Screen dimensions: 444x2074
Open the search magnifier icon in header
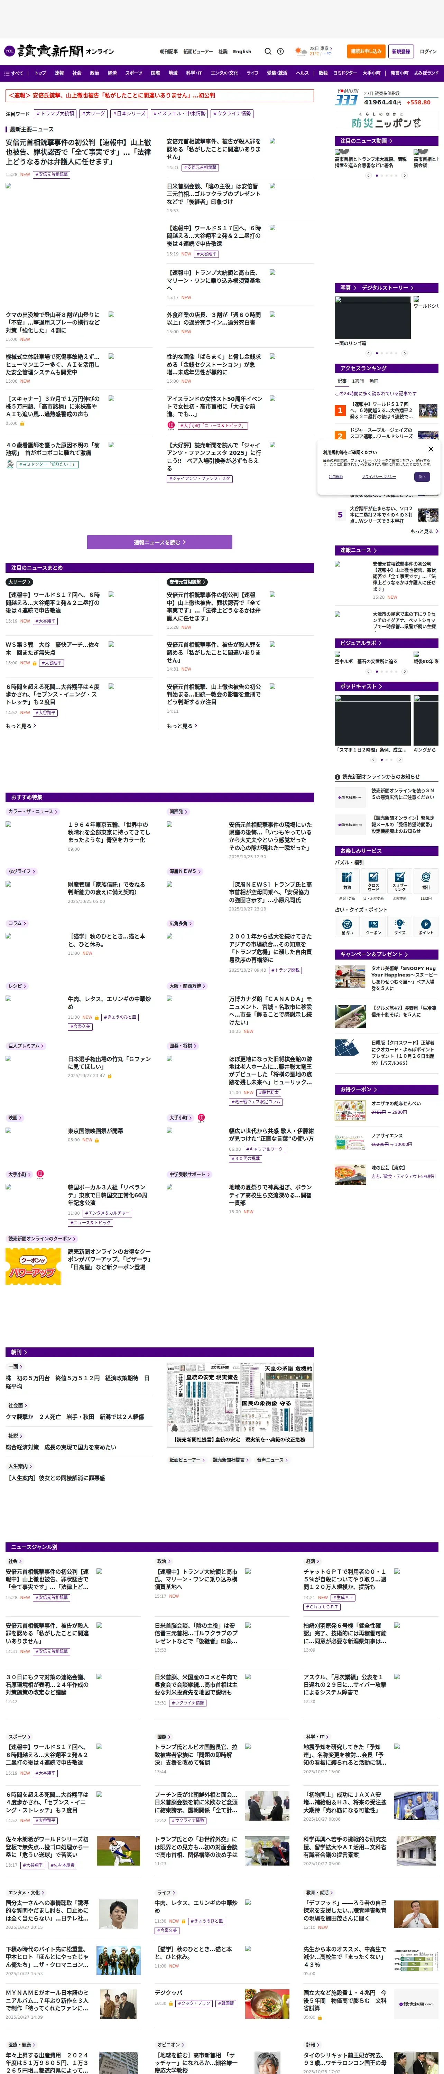[268, 51]
